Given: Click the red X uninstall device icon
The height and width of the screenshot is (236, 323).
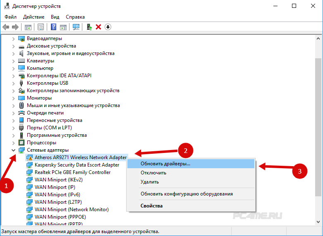Looking at the screenshot, I should coord(98,27).
